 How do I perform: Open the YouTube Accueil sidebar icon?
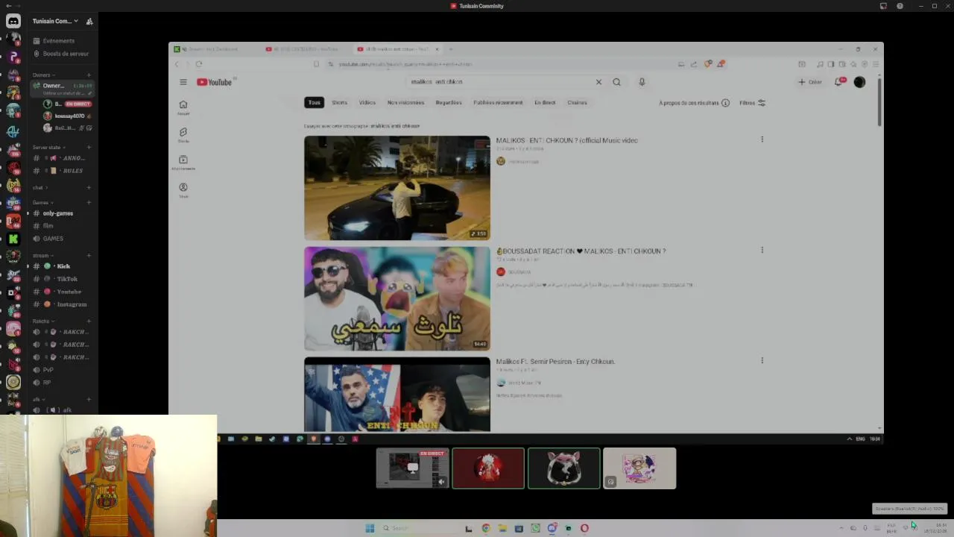click(183, 107)
